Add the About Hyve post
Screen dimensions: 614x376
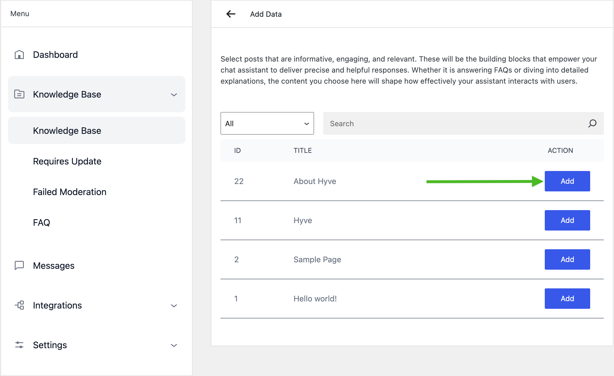click(567, 181)
